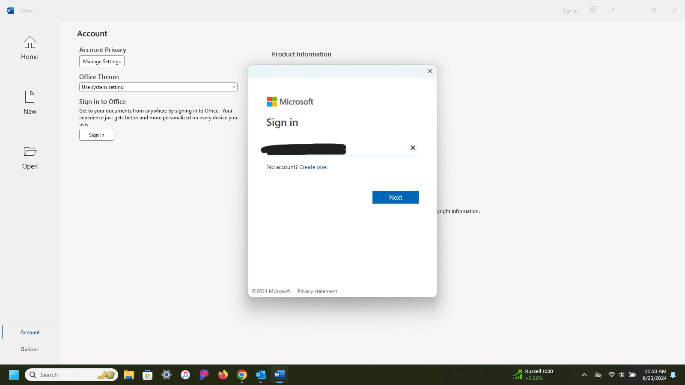Open the Home page in Word sidebar
The image size is (685, 385).
click(x=30, y=48)
